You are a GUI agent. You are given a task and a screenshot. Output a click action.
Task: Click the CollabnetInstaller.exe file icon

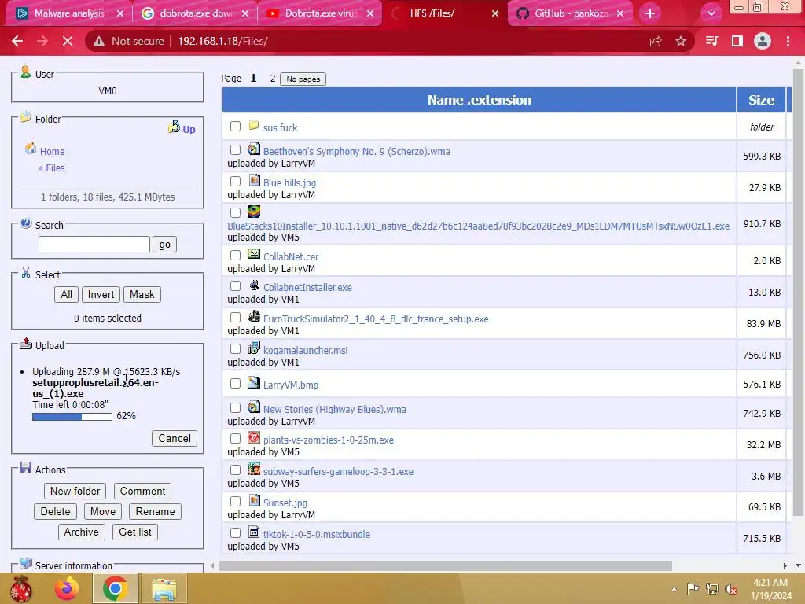point(254,285)
